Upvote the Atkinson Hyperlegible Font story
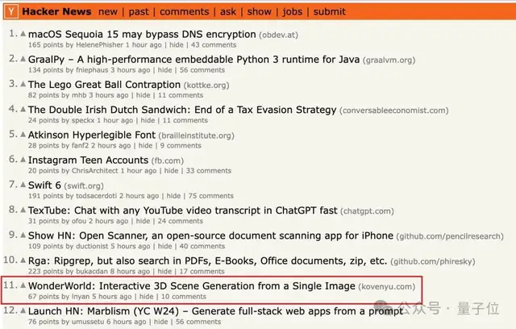This screenshot has height=329, width=516. click(x=23, y=135)
